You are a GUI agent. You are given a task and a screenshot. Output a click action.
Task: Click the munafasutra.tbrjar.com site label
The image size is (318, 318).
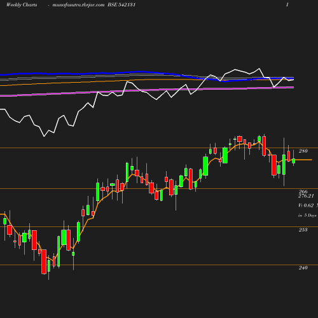[78, 5]
